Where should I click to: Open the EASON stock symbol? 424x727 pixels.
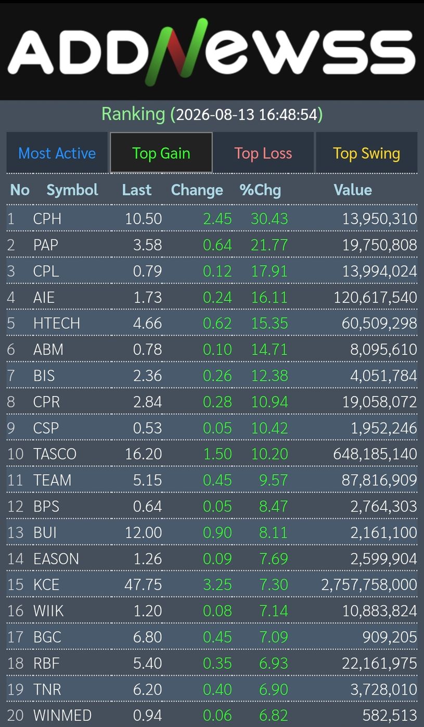tap(56, 558)
